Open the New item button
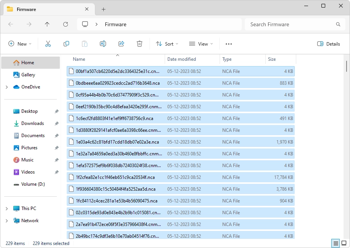 [x=20, y=44]
